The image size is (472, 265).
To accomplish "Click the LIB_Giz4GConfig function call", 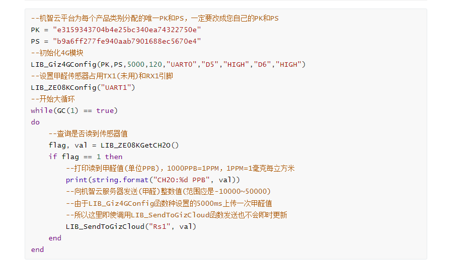I will (x=63, y=64).
